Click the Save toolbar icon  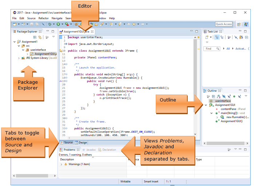(32, 24)
